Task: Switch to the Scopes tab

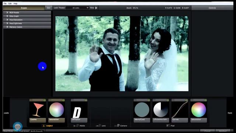Action: [x=24, y=8]
